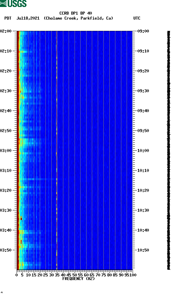
Task: Click the 'Jul18,2021' date text
Action: tap(28, 18)
